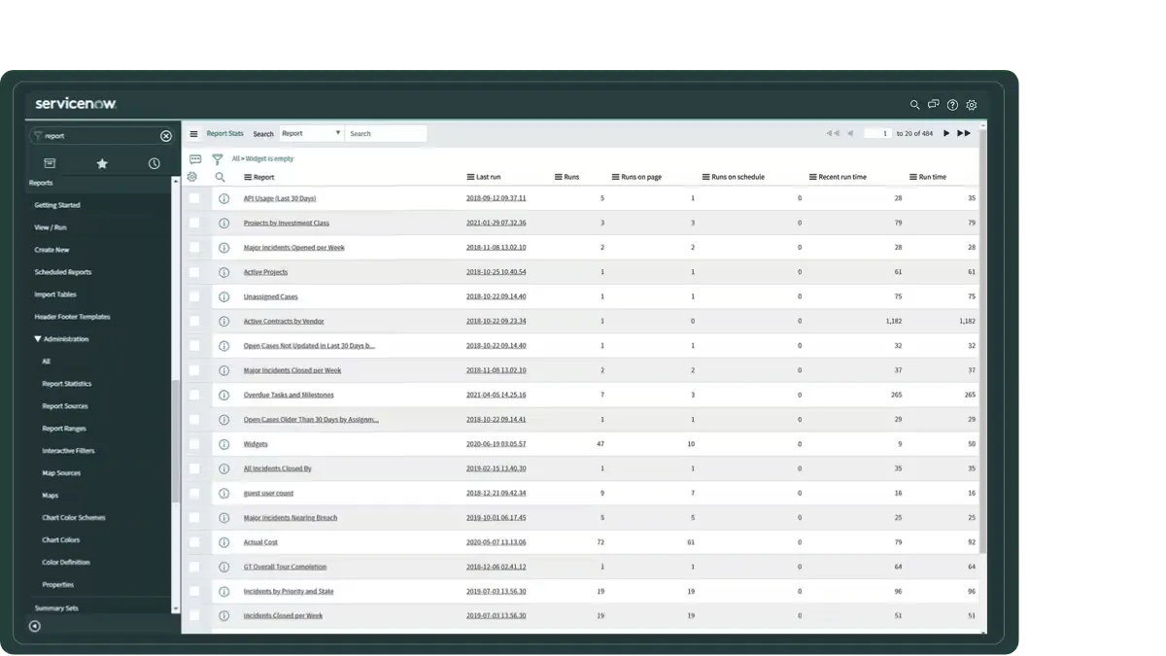1166x656 pixels.
Task: Open the system settings gear in header
Action: click(x=972, y=105)
